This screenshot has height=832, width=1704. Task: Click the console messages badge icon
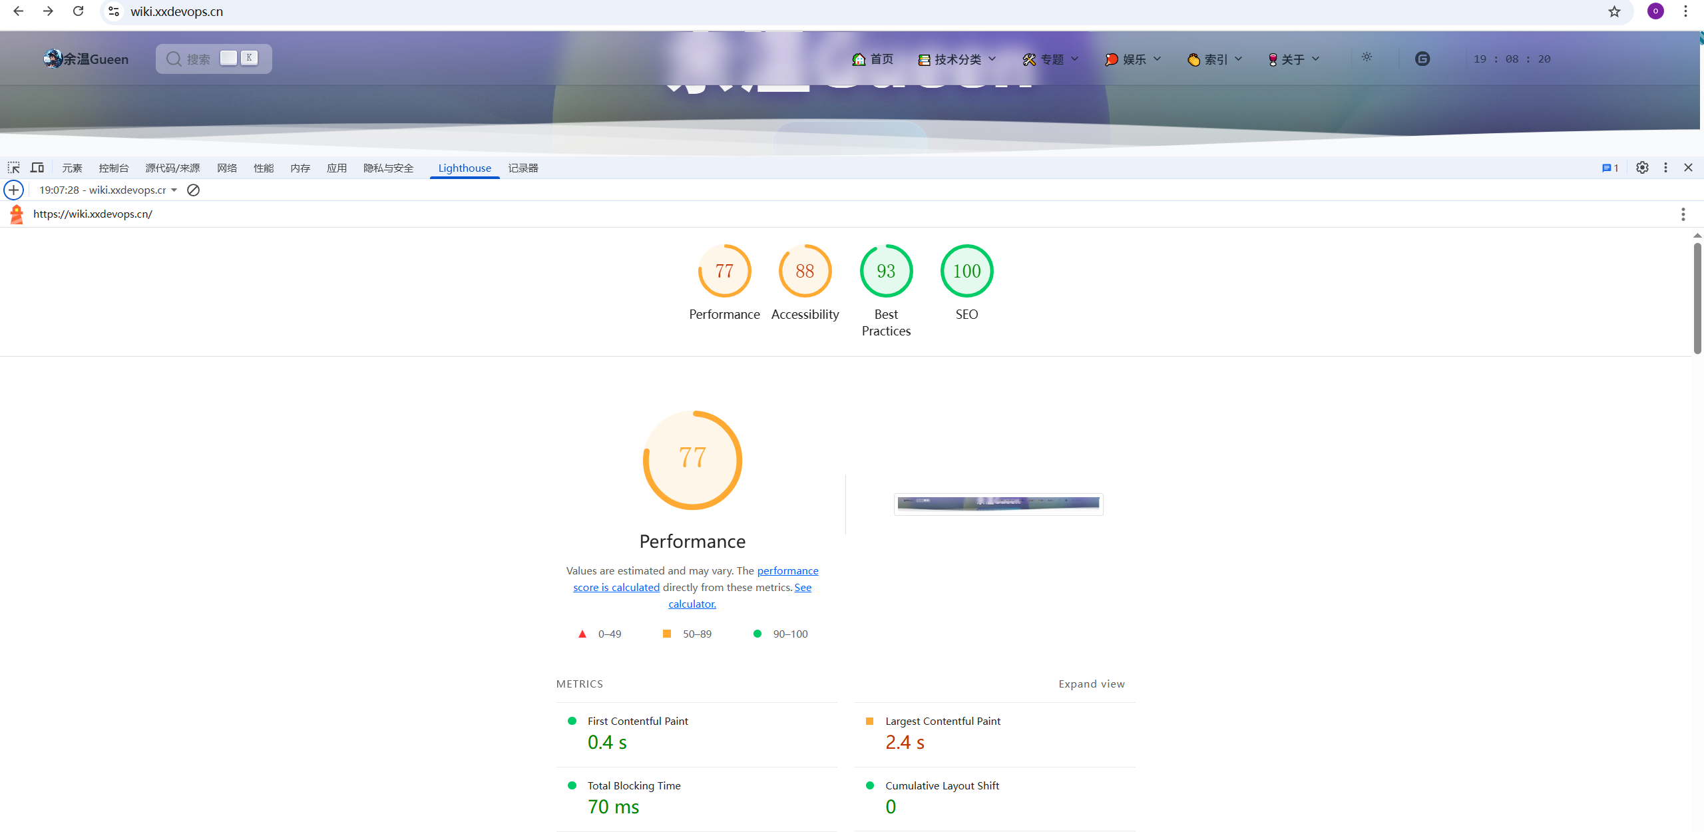click(x=1609, y=168)
